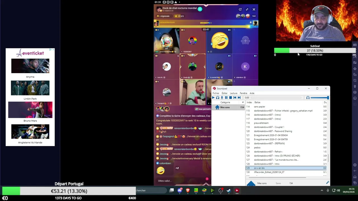Select sound 126 Intro (DJ PRUNO SÉCHER)
This screenshot has width=358, height=201.
click(286, 156)
